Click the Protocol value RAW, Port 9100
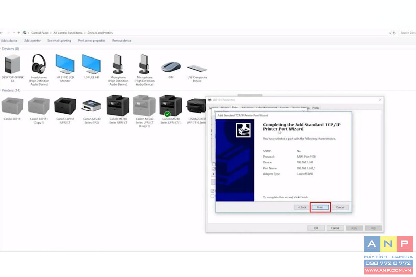This screenshot has height=277, width=416. coord(306,157)
